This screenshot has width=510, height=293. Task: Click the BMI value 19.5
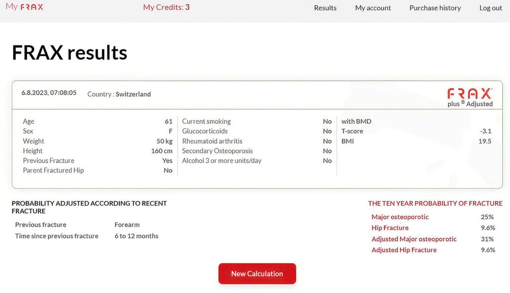click(x=485, y=141)
